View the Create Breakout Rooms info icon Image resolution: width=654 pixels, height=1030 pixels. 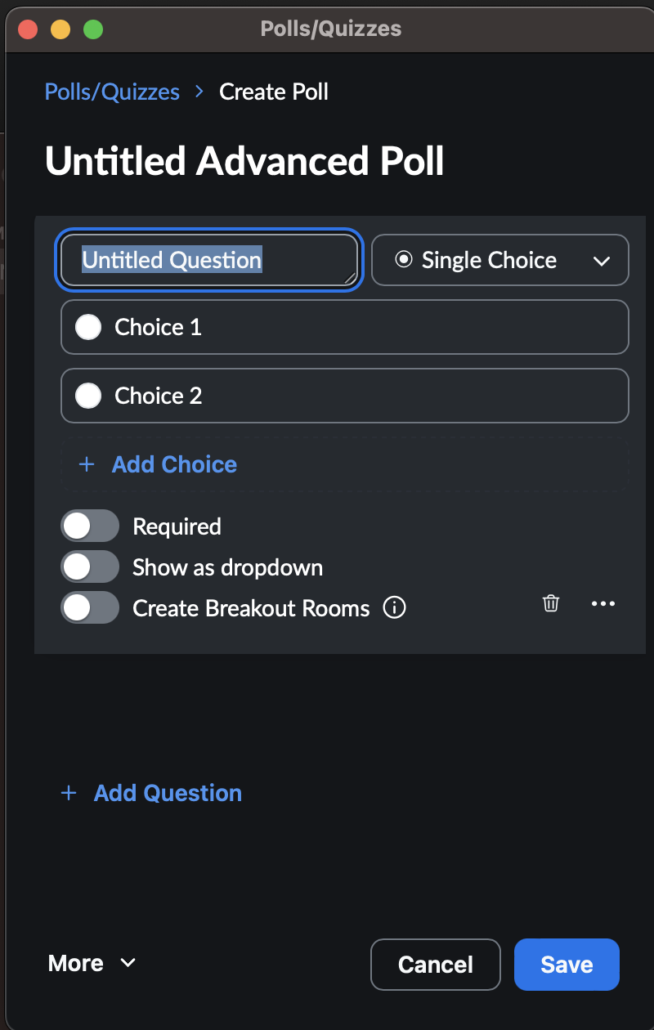point(394,607)
